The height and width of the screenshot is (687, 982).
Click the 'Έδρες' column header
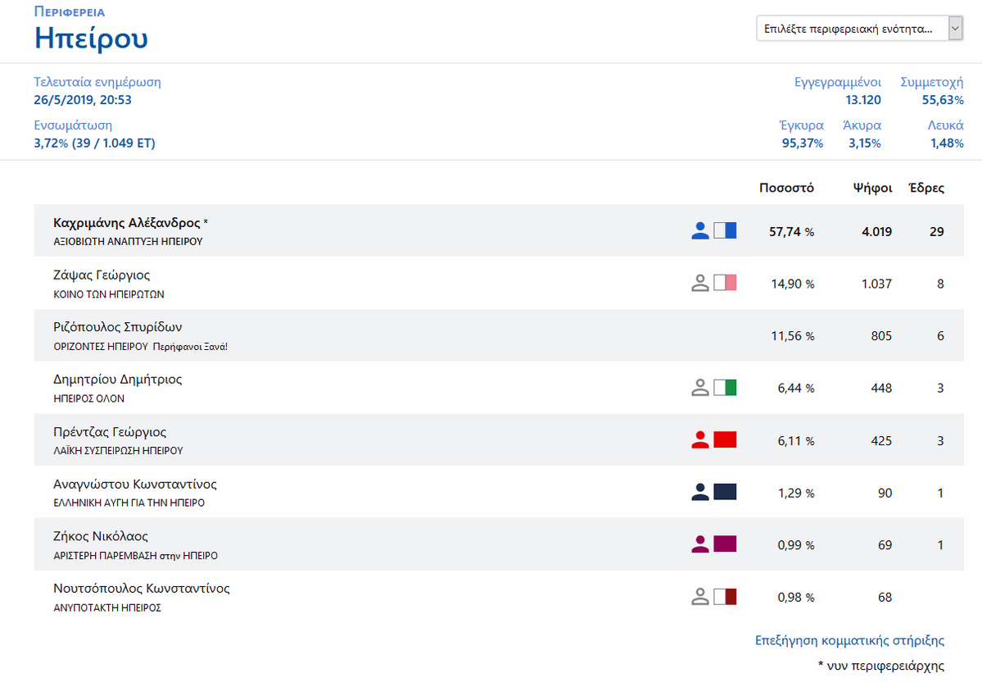click(x=926, y=188)
